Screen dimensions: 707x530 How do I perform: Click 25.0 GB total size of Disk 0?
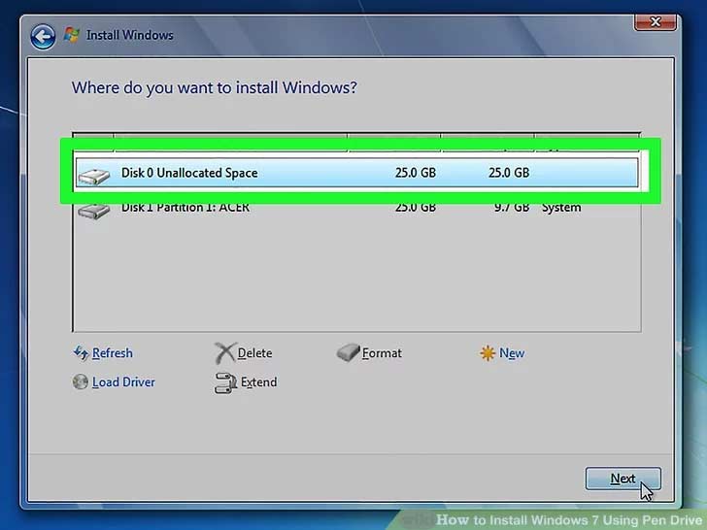(x=416, y=173)
